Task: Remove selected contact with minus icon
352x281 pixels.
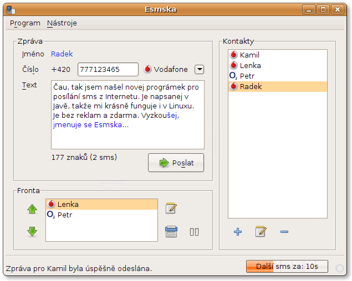Action: [x=284, y=232]
